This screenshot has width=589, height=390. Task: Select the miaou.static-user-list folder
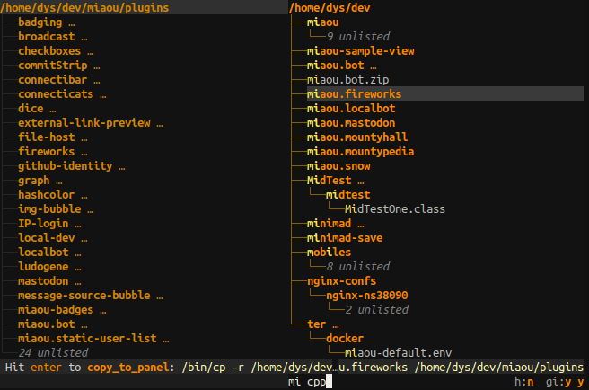tap(87, 339)
